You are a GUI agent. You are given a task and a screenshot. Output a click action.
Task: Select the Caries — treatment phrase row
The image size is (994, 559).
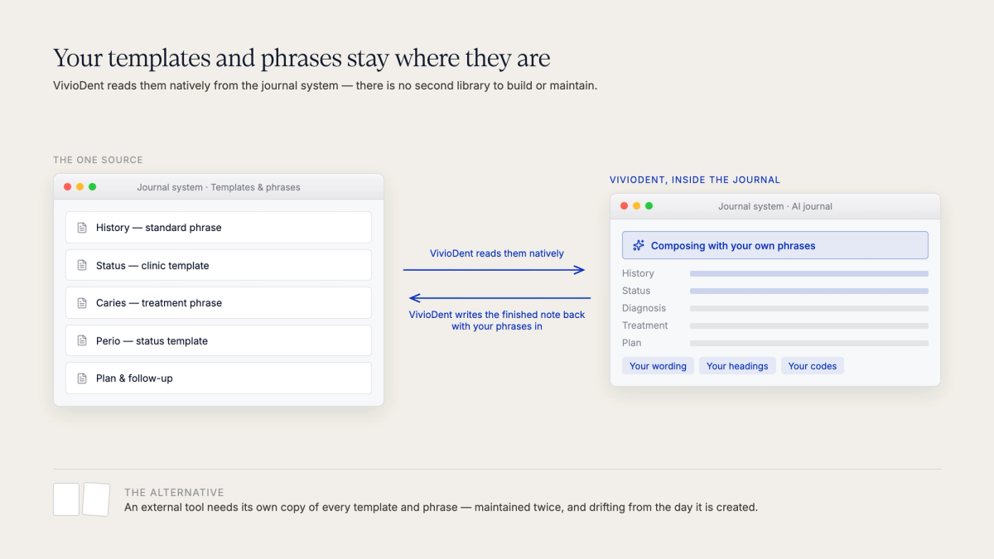coord(219,303)
